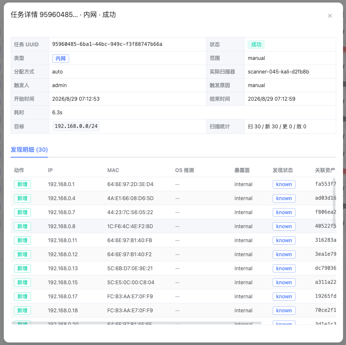Open linked asset fa553f7
The width and height of the screenshot is (346, 345).
tap(326, 184)
